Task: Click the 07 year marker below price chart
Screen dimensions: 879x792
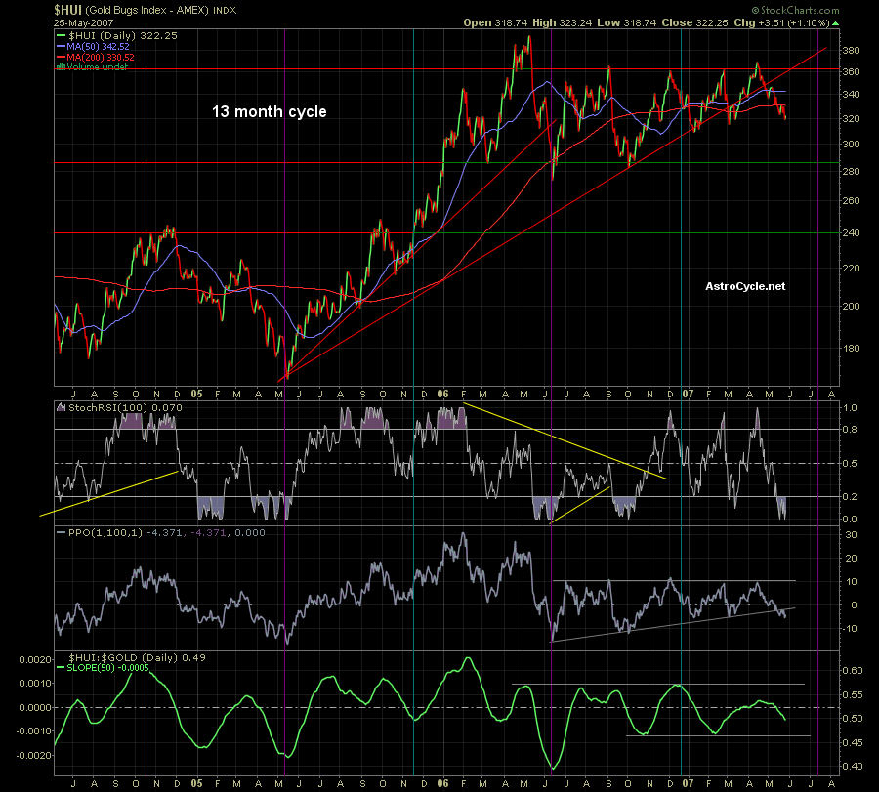Action: [x=686, y=393]
